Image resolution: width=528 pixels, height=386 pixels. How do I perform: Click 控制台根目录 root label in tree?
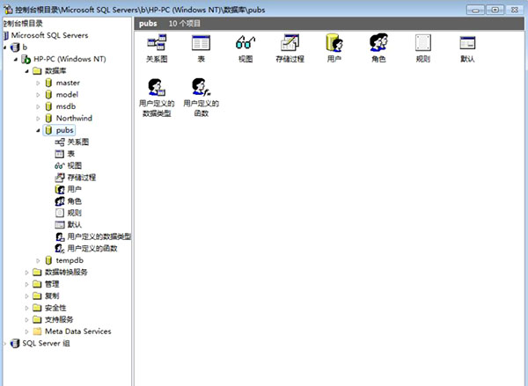[x=23, y=24]
